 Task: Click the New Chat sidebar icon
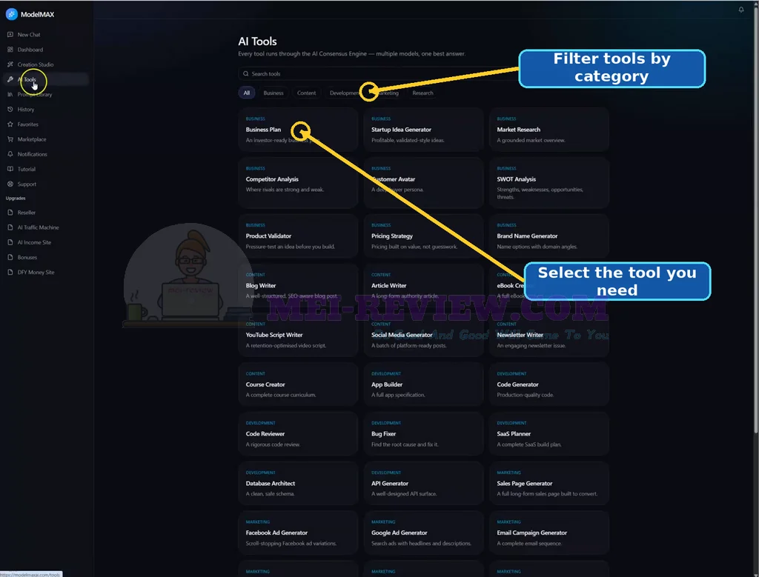pyautogui.click(x=10, y=35)
